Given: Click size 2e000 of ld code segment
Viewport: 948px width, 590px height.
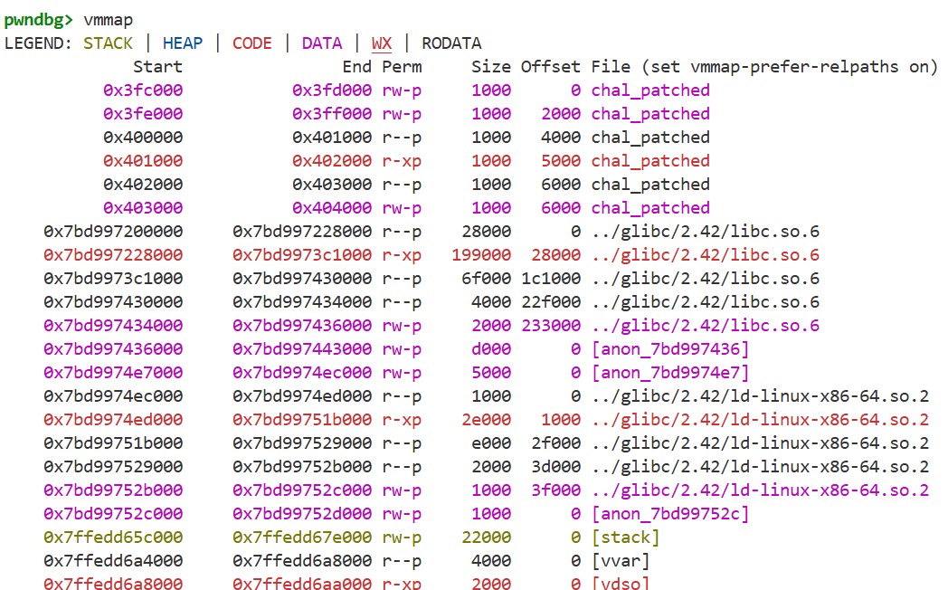Looking at the screenshot, I should pos(486,420).
